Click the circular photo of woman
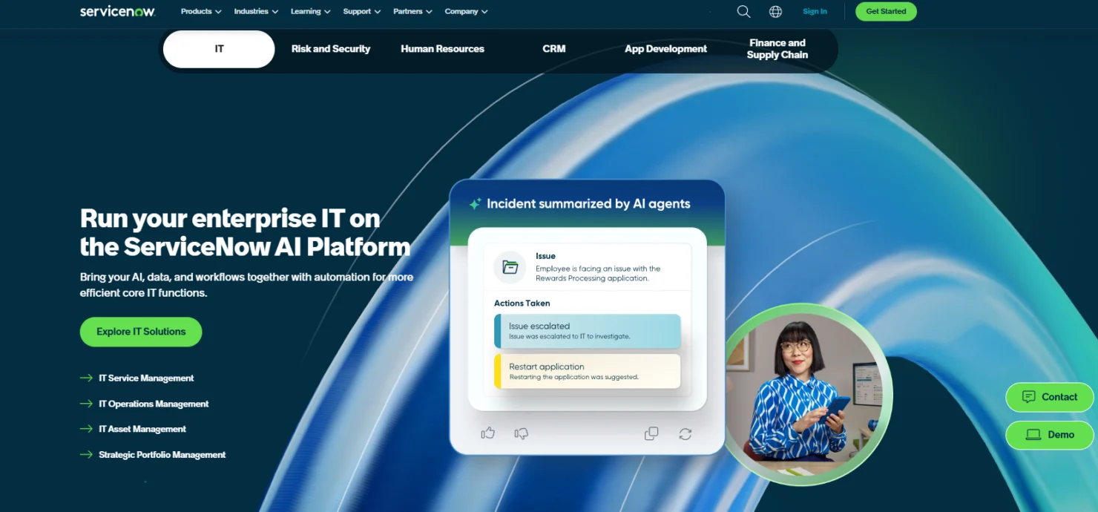This screenshot has width=1098, height=512. pos(806,393)
